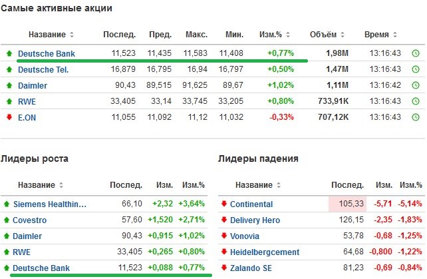Open RWE link in Лидеры роста

(x=21, y=252)
